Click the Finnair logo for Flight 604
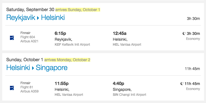206x103 pixels. 12,38
